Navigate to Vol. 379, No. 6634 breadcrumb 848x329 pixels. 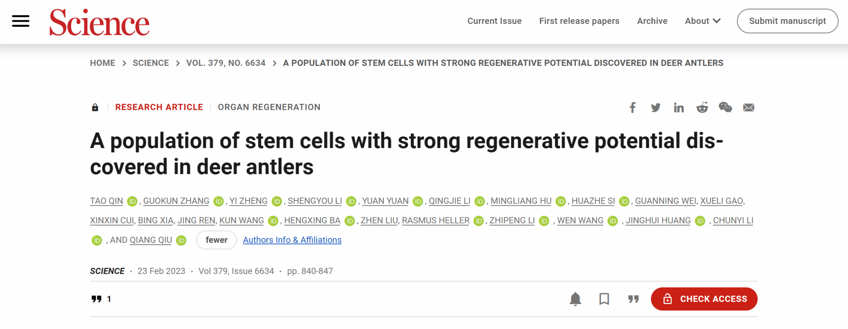(x=226, y=63)
